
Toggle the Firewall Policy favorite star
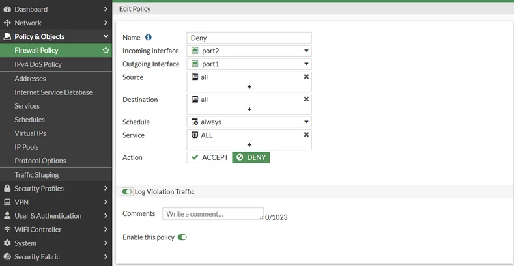pyautogui.click(x=106, y=50)
